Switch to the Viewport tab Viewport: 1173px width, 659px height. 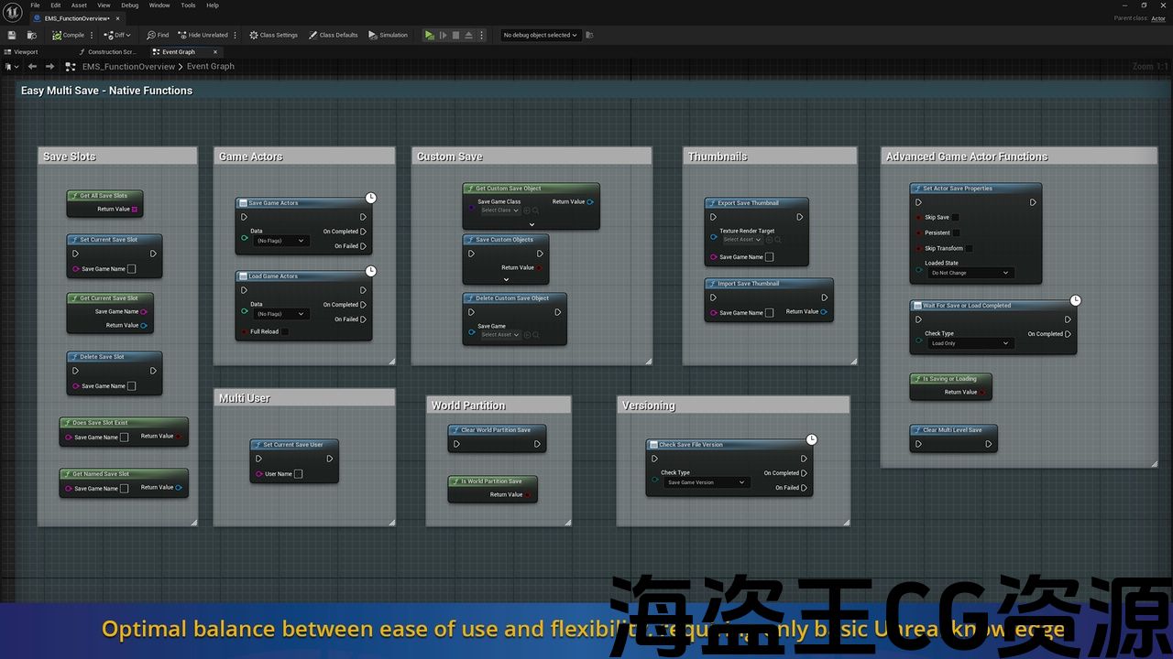(x=26, y=52)
